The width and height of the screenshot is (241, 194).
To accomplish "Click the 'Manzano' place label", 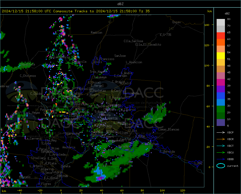I will click(x=25, y=177).
